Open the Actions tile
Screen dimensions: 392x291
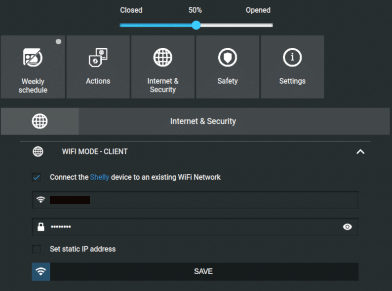tap(98, 67)
